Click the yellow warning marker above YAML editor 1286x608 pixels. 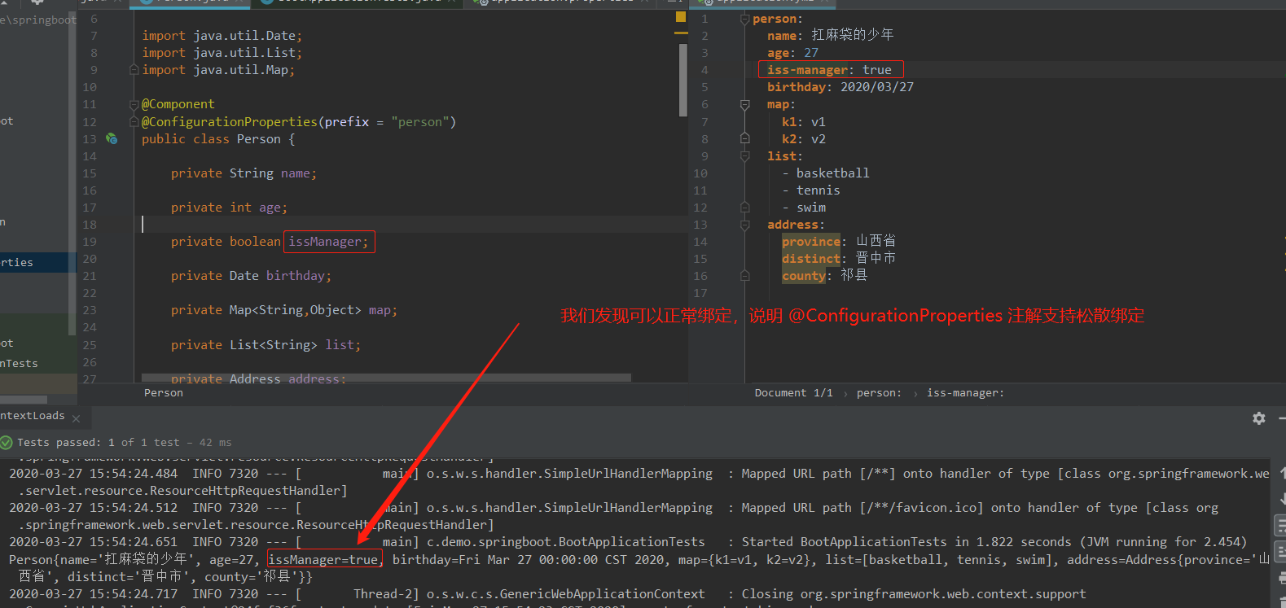coord(681,17)
